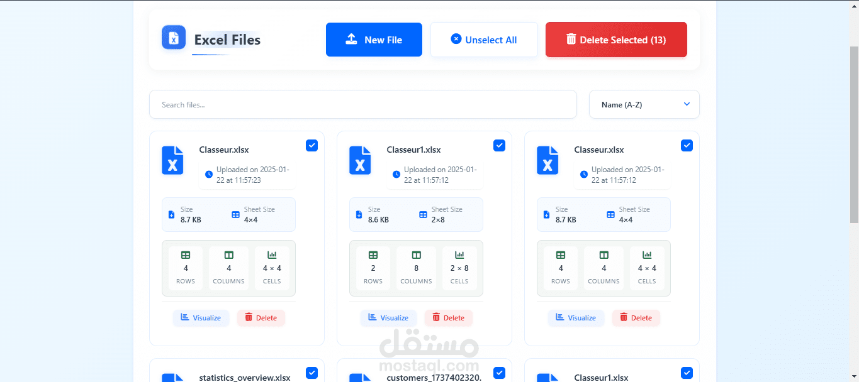Click the Delete Selected (13) button

[x=616, y=40]
